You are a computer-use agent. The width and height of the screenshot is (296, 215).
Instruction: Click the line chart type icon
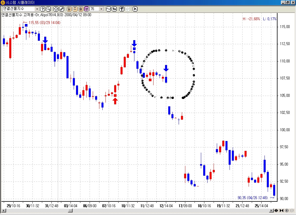point(109,9)
